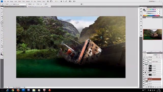Click Rotate View icon in application bar
Screen dimensions: 163x92
coord(66,1)
